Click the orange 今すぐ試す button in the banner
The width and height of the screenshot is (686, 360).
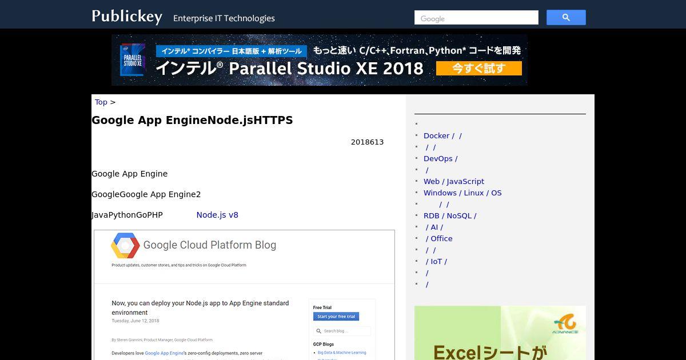(x=478, y=69)
